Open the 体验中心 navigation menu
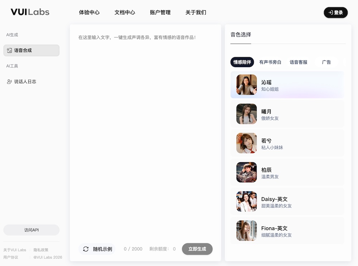Screen dimensions: 358x266 pyautogui.click(x=89, y=12)
